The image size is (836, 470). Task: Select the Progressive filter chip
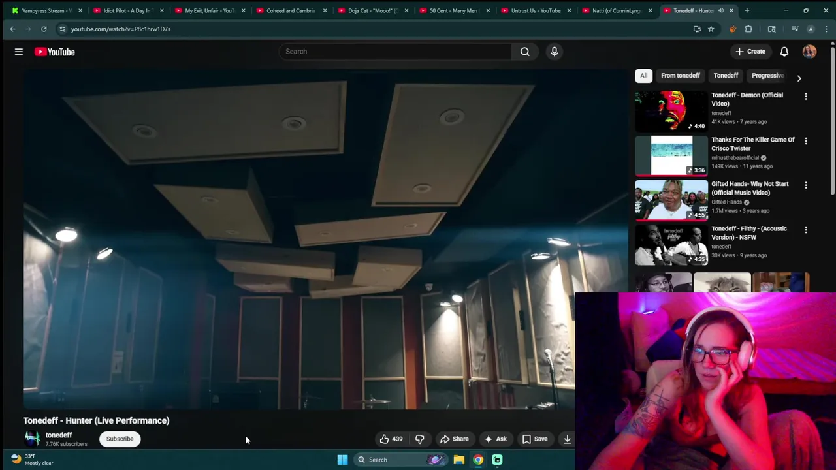(767, 76)
